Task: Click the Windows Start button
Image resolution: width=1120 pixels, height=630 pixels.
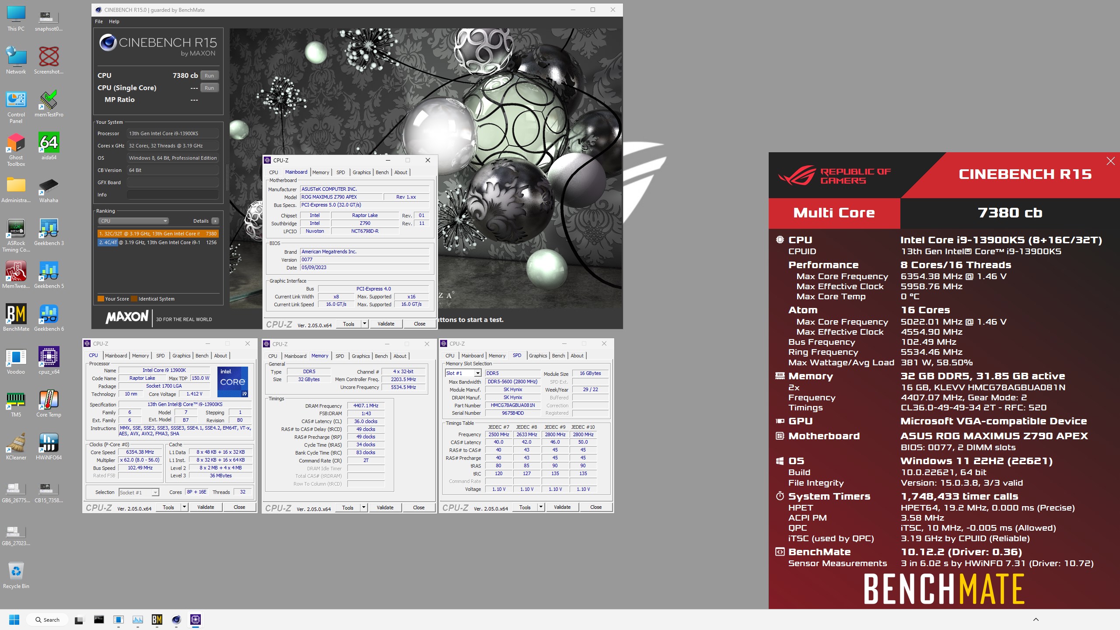Action: [14, 619]
